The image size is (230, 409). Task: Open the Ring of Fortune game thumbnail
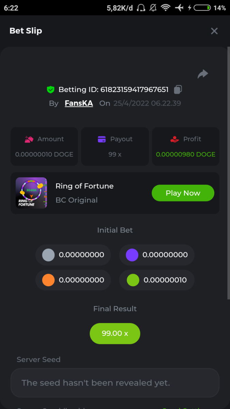pos(31,193)
